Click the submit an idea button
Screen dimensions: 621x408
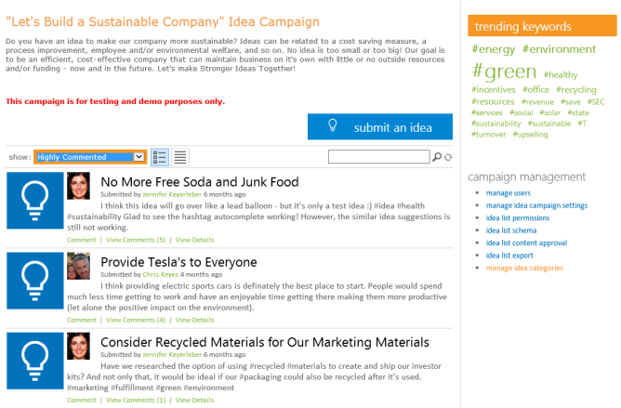click(380, 127)
